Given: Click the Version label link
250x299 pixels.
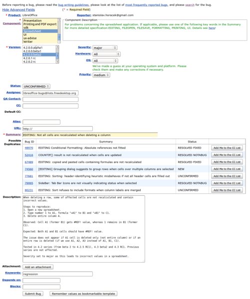Looking at the screenshot, I should click(x=14, y=47).
